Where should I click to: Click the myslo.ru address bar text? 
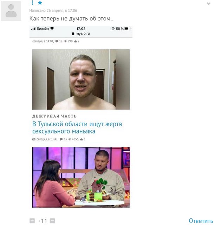(x=83, y=33)
